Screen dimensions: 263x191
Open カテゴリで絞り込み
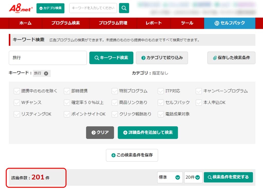(162, 58)
